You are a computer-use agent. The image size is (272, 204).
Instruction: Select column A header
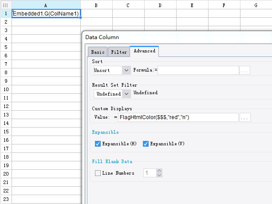[46, 5]
